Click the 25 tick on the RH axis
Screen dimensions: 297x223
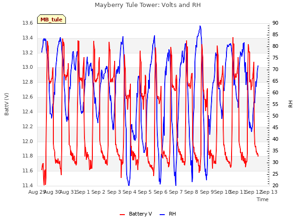click(275, 174)
